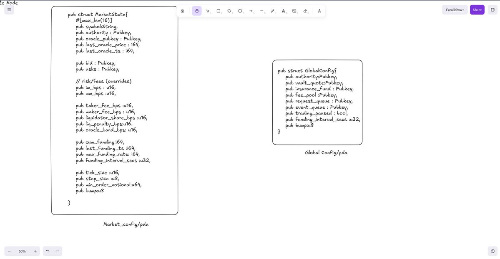Image resolution: width=500 pixels, height=259 pixels.
Task: Select the Draw pencil tool
Action: tap(273, 11)
